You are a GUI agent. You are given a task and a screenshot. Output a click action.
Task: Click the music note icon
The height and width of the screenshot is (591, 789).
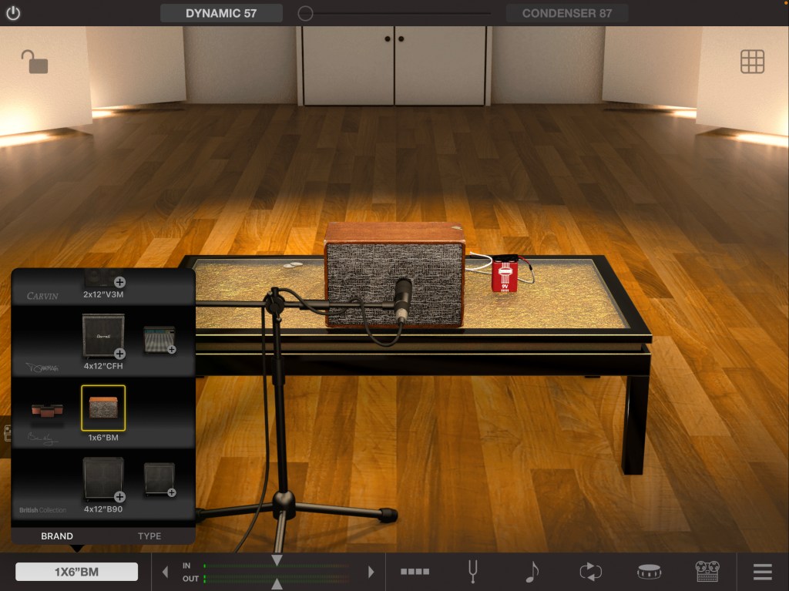532,572
